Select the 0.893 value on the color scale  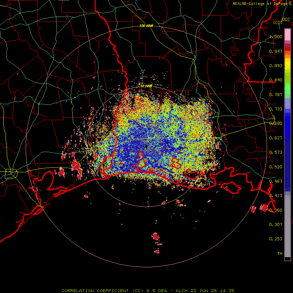[276, 65]
